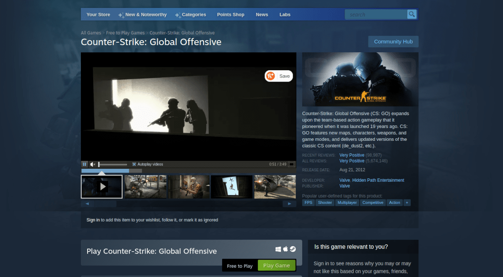
Task: Go back in the carousel with the left arrow
Action: click(87, 203)
